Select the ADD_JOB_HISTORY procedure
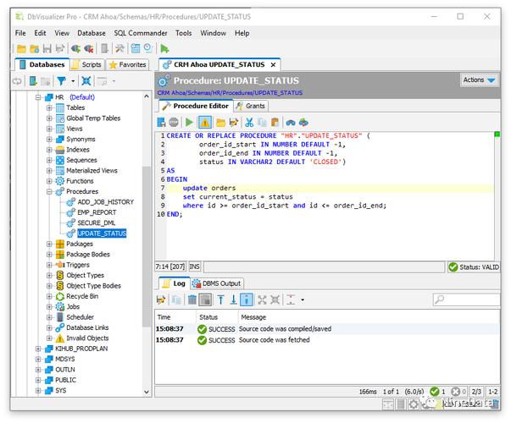 tap(105, 202)
